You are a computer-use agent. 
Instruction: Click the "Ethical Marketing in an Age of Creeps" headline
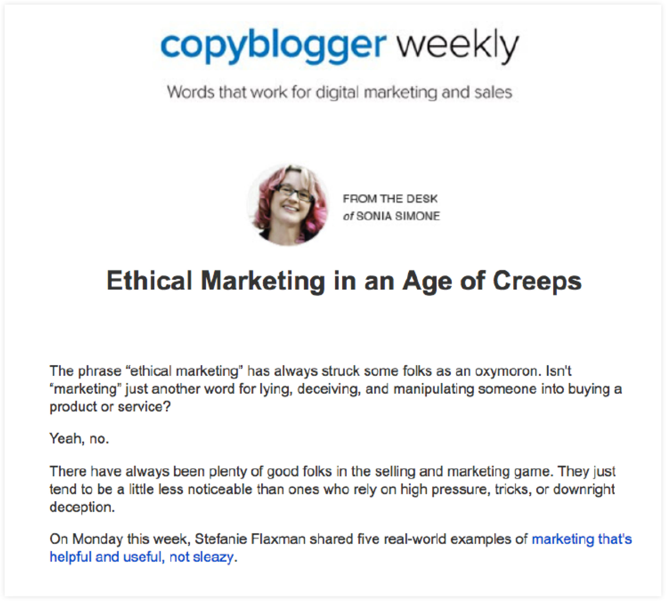[x=344, y=281]
